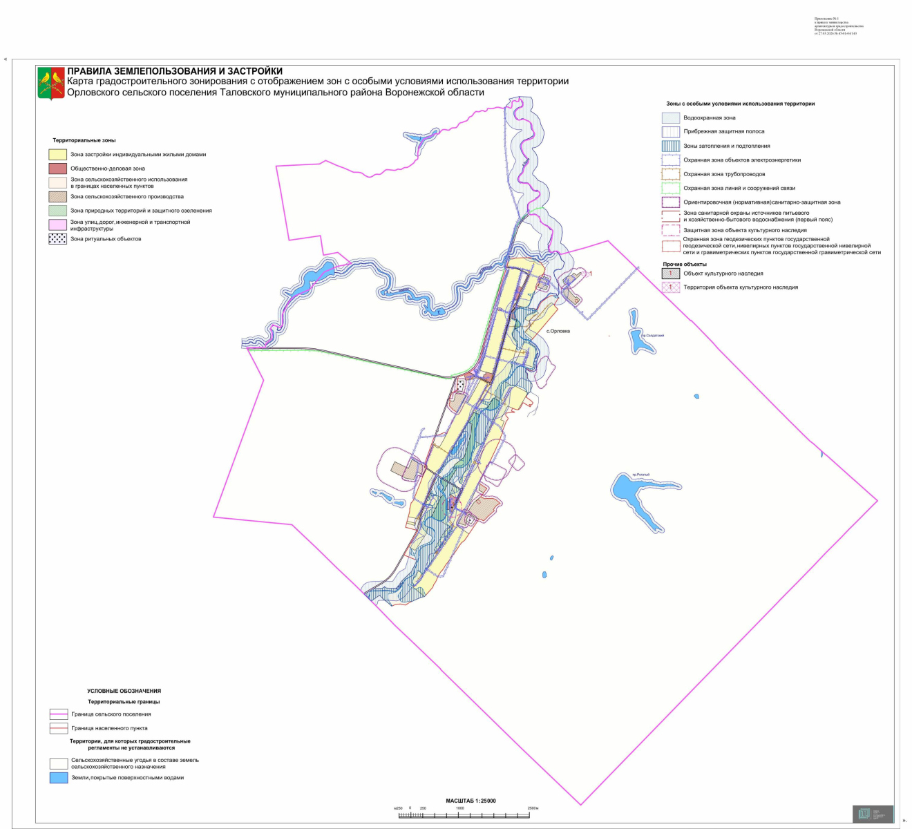Click the Водоохранная зона legend symbol

click(x=671, y=118)
